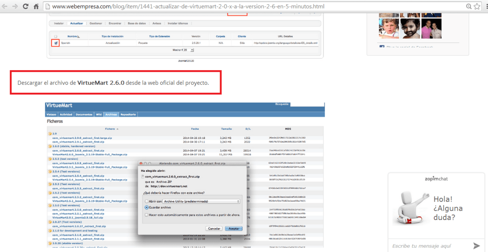The height and width of the screenshot is (252, 488).
Task: Click the browser forward arrow
Action: tap(15, 6)
